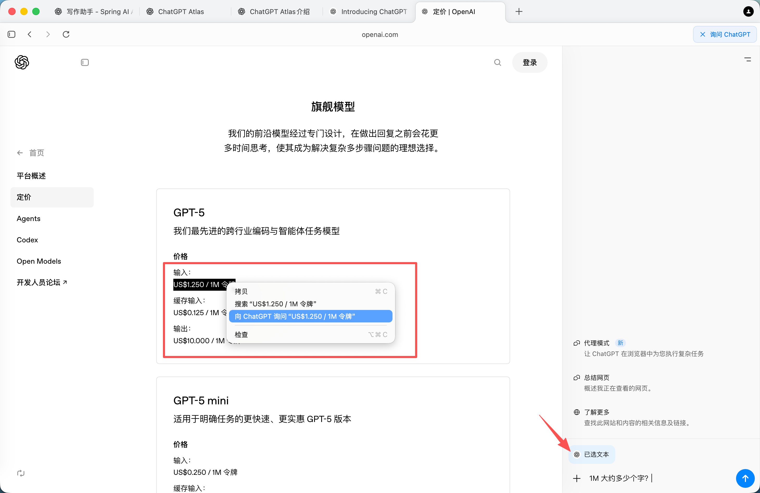Click the 登录 login button

click(529, 62)
